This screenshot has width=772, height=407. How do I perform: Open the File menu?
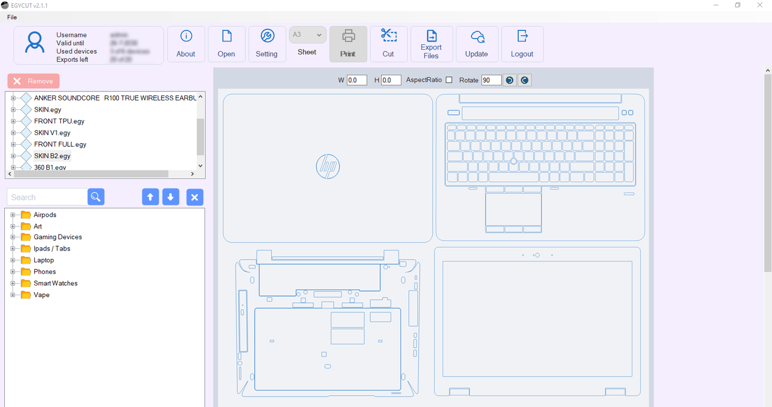12,17
